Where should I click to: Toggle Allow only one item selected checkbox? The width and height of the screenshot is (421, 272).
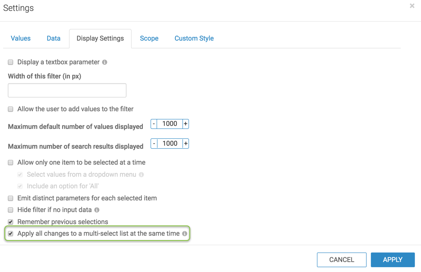point(11,163)
